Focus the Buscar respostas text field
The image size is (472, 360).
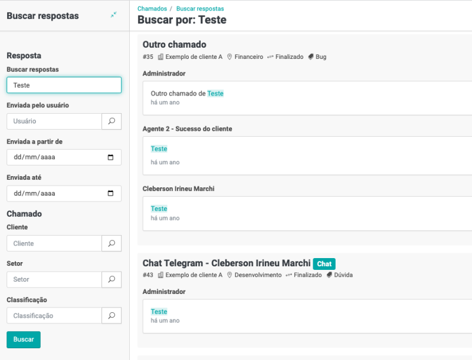pyautogui.click(x=64, y=85)
